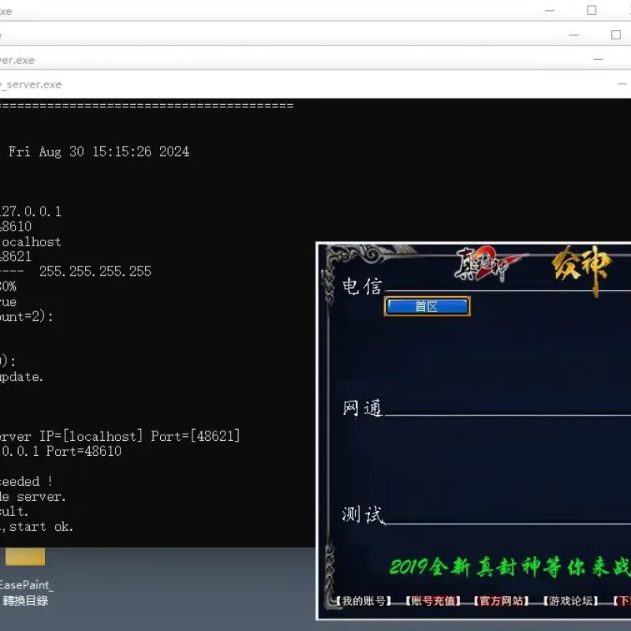The width and height of the screenshot is (631, 631).
Task: Click the 真封神2 game logo
Action: 490,263
